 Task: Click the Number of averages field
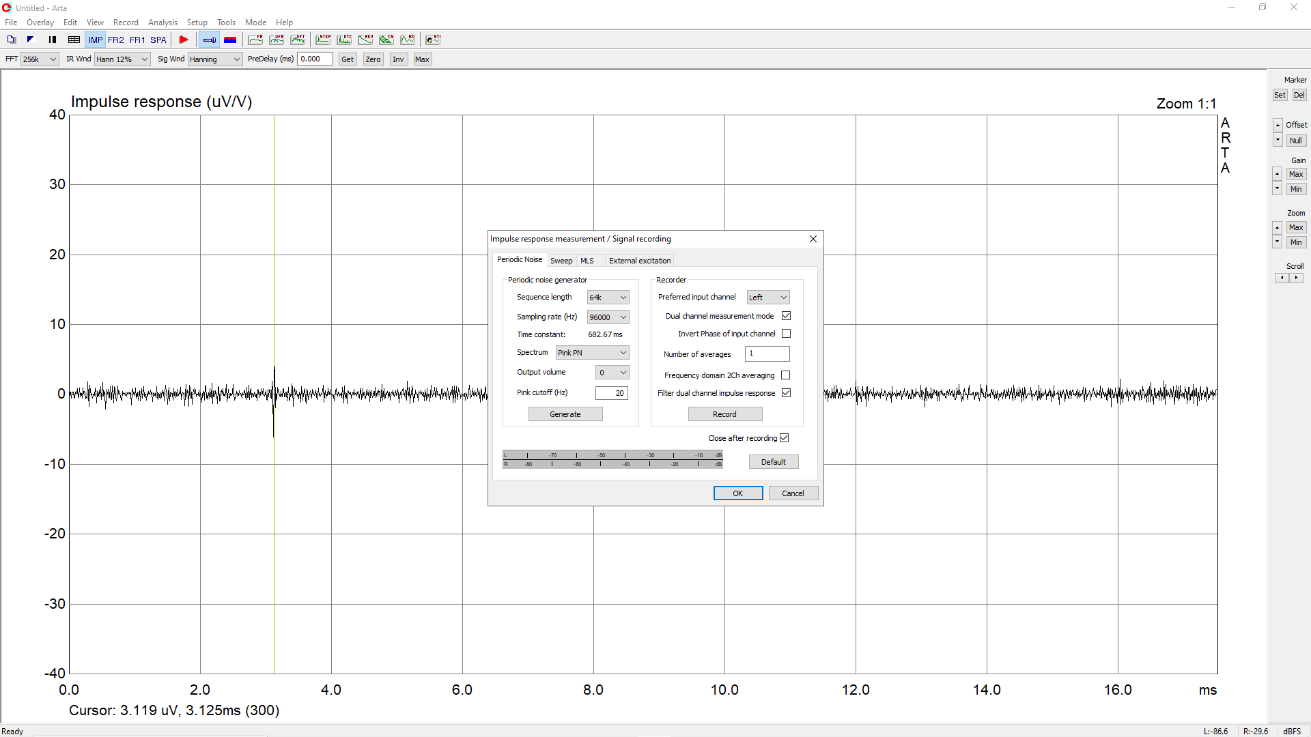(767, 353)
